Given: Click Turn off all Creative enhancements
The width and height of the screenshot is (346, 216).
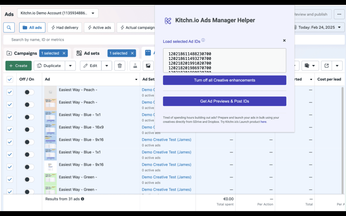Looking at the screenshot, I should (224, 80).
